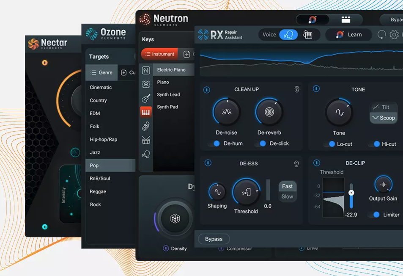Select Slow de-ess speed
The height and width of the screenshot is (276, 403).
[287, 196]
